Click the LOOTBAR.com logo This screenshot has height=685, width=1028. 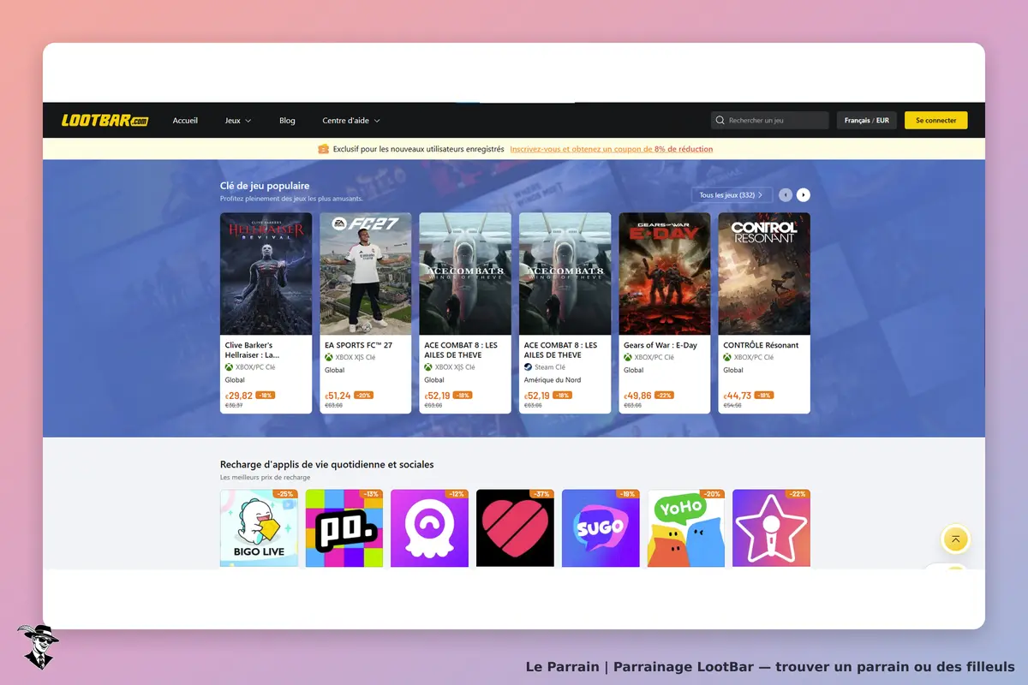105,121
